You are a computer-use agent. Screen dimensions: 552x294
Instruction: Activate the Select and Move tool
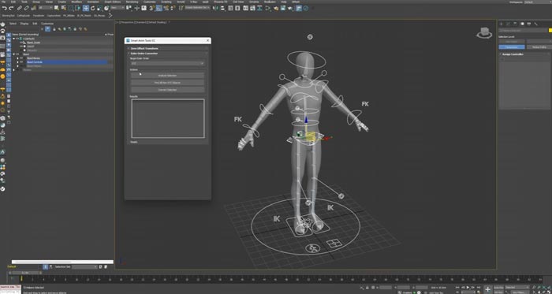tap(85, 8)
